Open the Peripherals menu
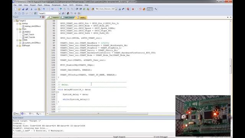 click(56, 5)
